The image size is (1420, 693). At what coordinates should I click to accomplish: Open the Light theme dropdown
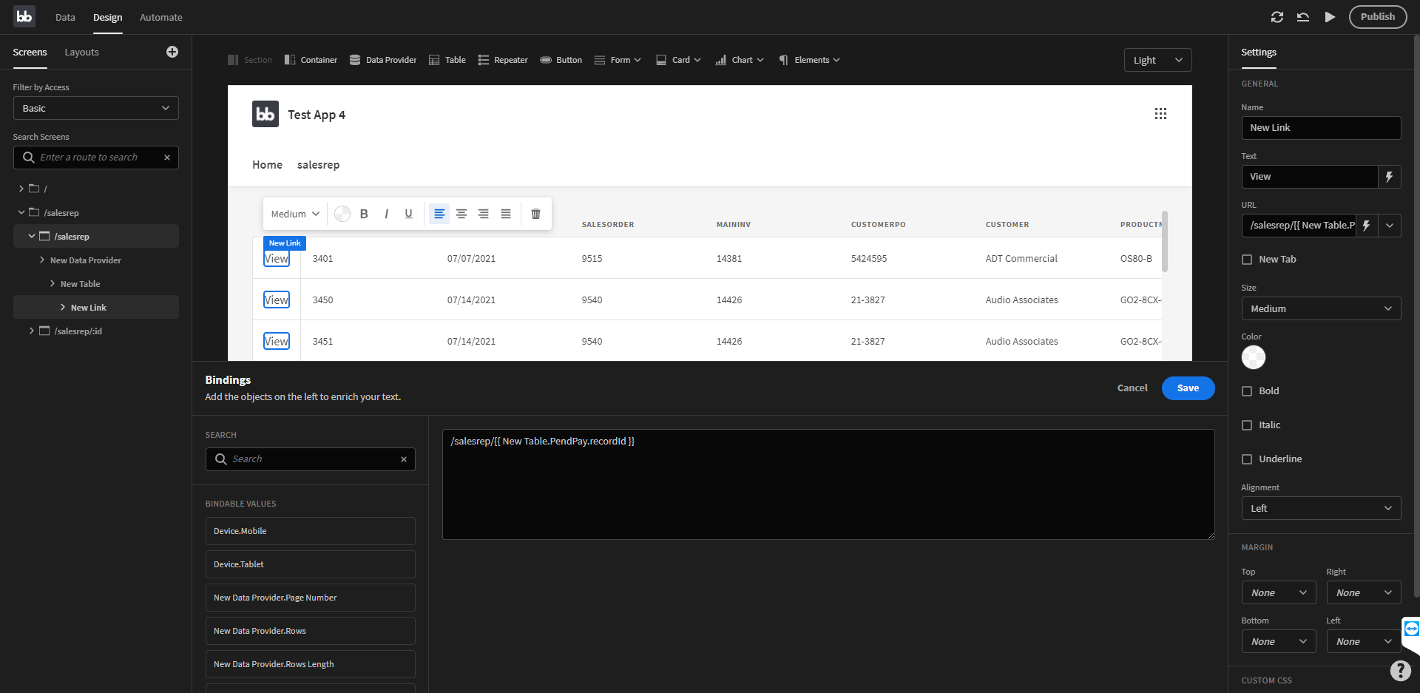[x=1157, y=60]
